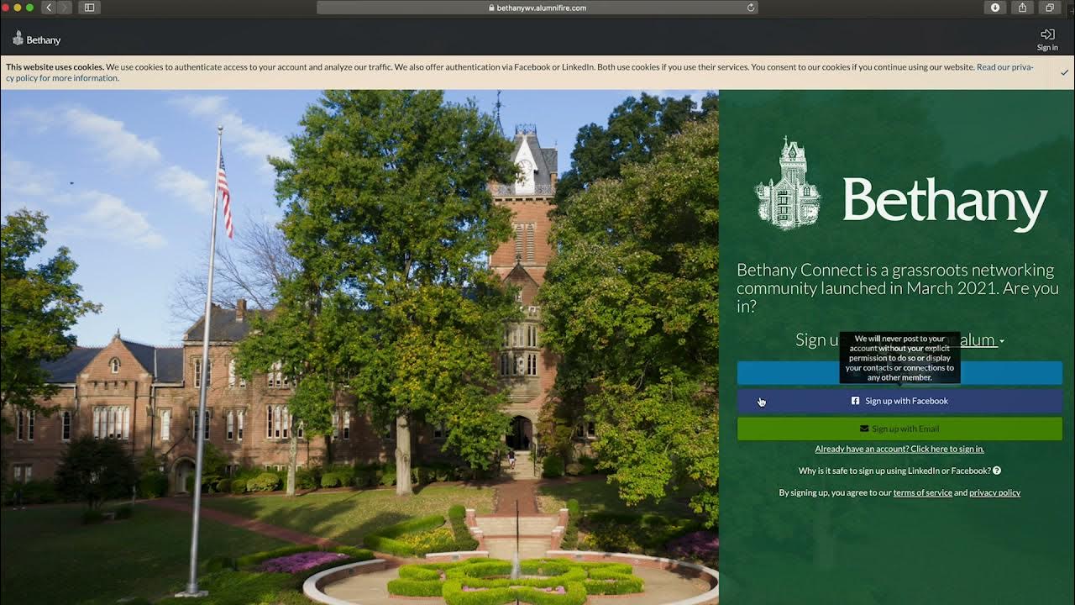Toggle the Safari sidebar button
Screen dimensions: 1075x605
pyautogui.click(x=89, y=8)
